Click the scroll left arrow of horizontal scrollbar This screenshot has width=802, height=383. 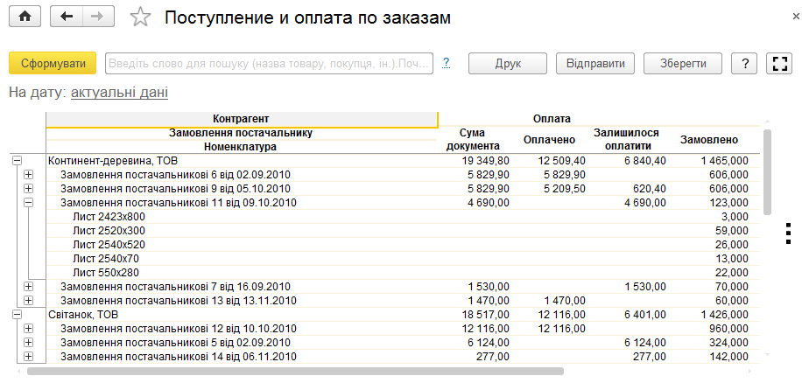[19, 372]
